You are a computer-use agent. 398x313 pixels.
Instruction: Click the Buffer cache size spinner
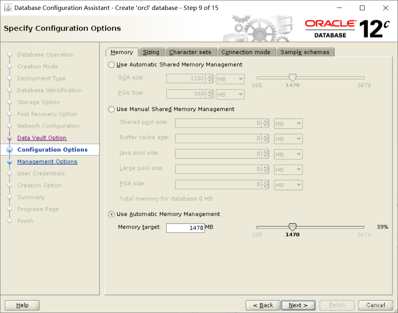[265, 139]
